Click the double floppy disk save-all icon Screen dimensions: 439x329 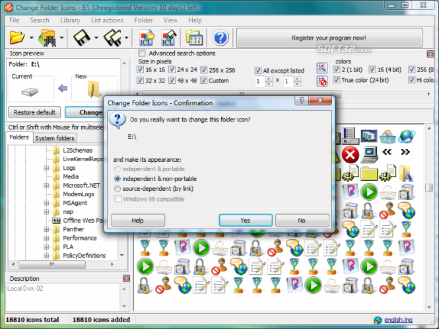112,38
